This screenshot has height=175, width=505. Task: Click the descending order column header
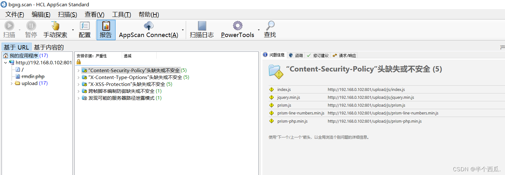point(139,56)
